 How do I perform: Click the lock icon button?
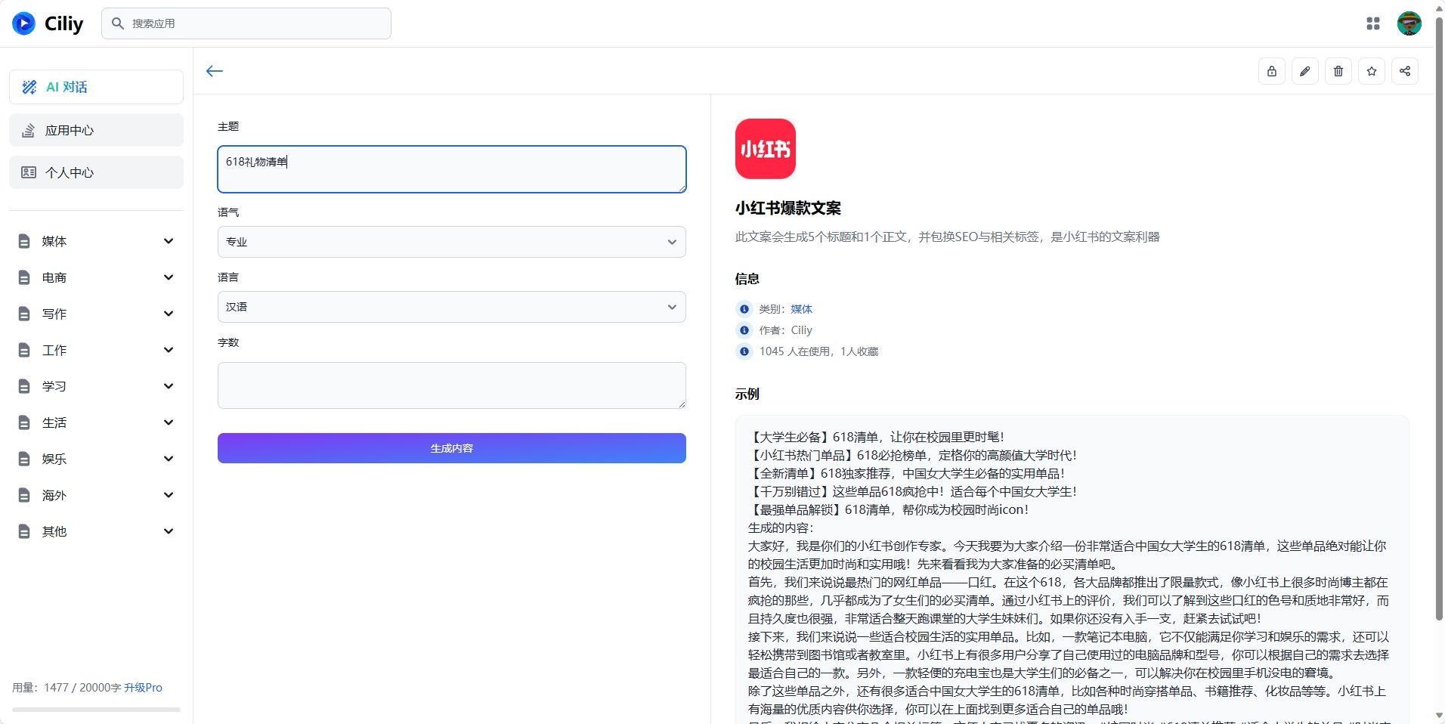pos(1272,71)
